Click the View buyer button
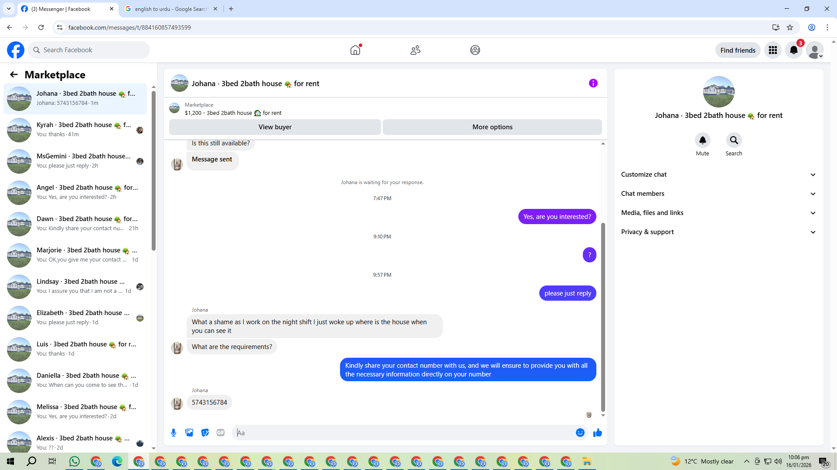 275,127
